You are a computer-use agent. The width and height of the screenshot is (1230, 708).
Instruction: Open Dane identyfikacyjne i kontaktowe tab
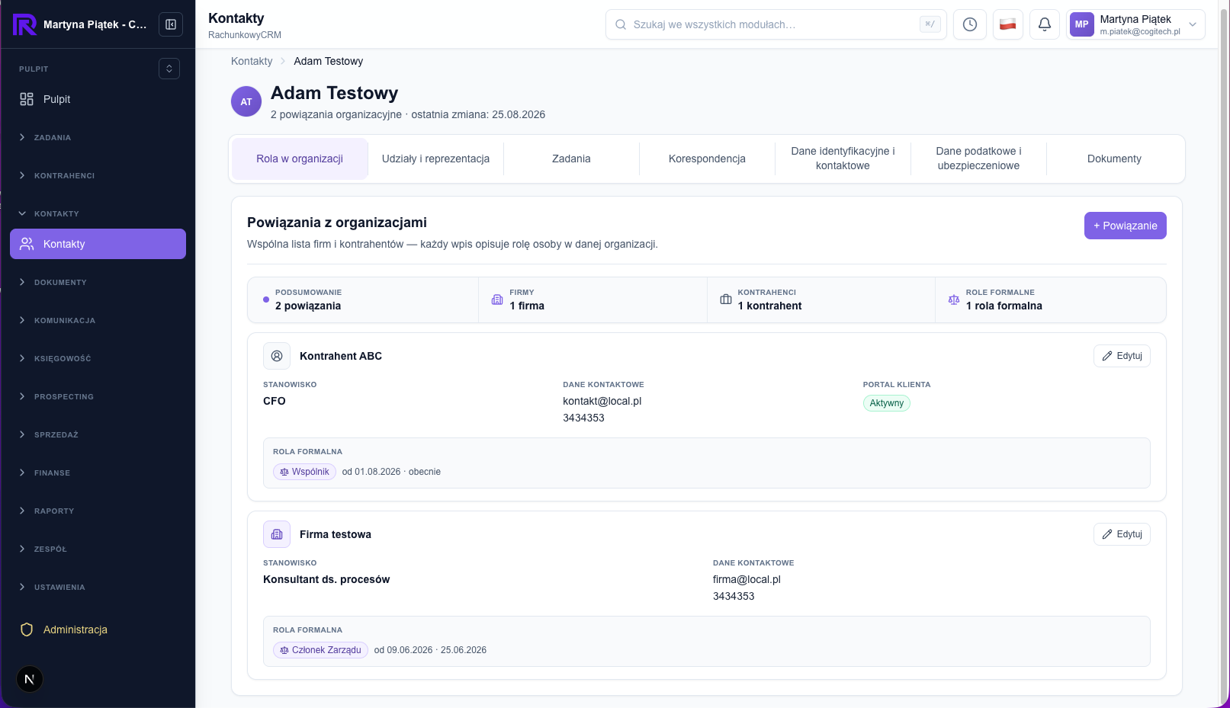coord(843,159)
